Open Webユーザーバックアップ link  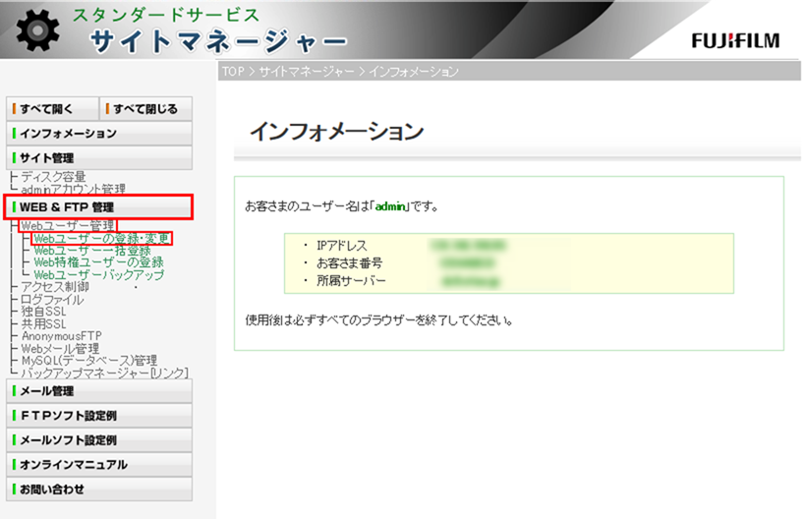tap(98, 275)
